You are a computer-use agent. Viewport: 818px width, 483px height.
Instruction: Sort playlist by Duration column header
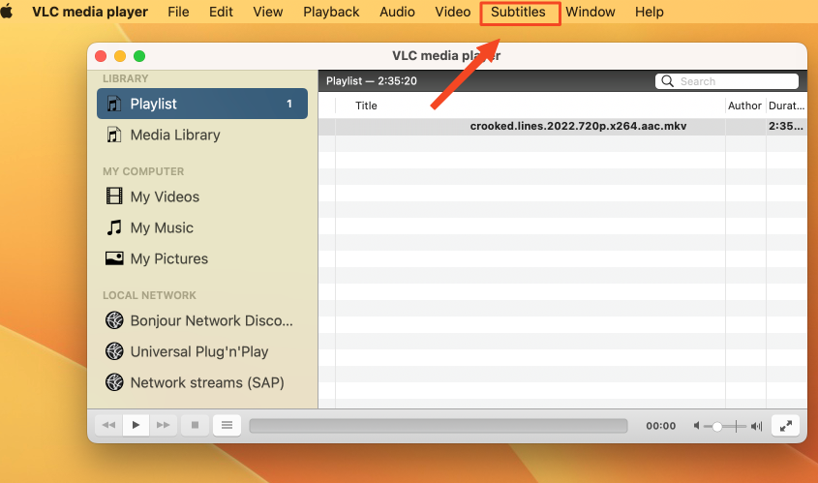(786, 106)
